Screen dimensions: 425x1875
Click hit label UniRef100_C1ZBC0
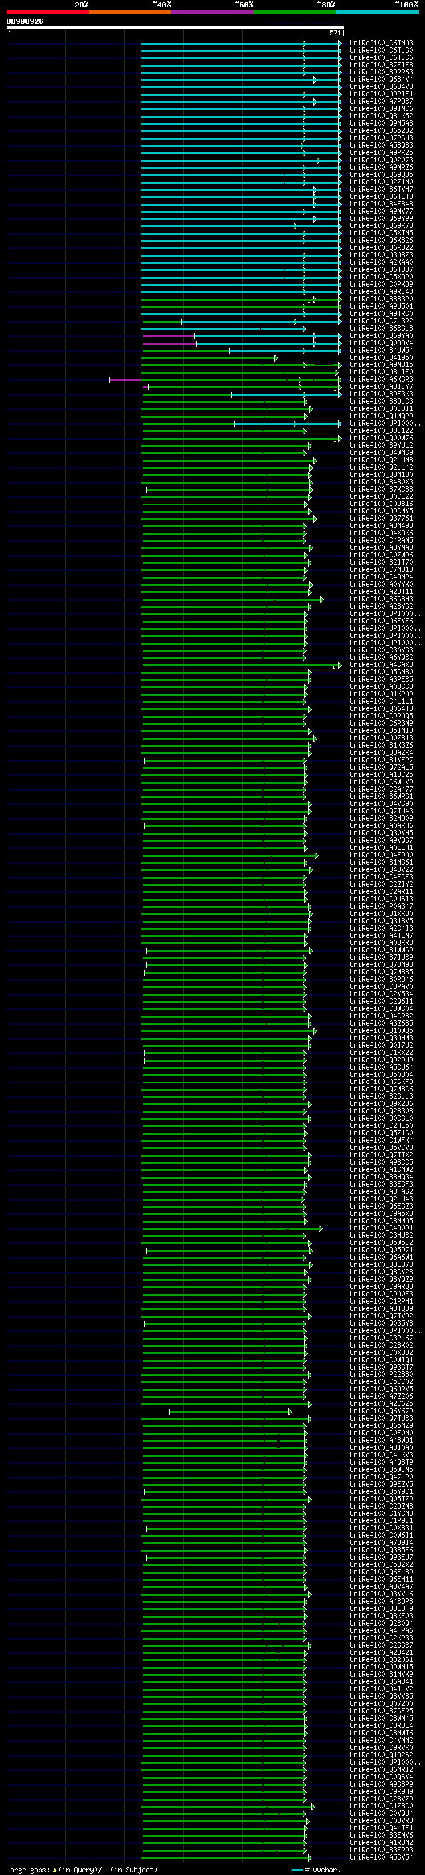[381, 1806]
